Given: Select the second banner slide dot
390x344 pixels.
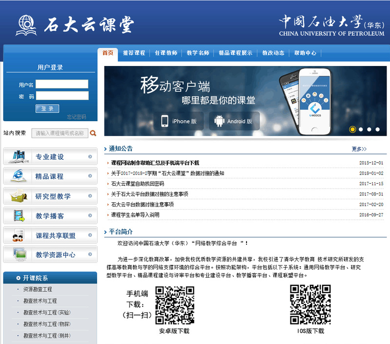Looking at the screenshot, I should click(361, 129).
